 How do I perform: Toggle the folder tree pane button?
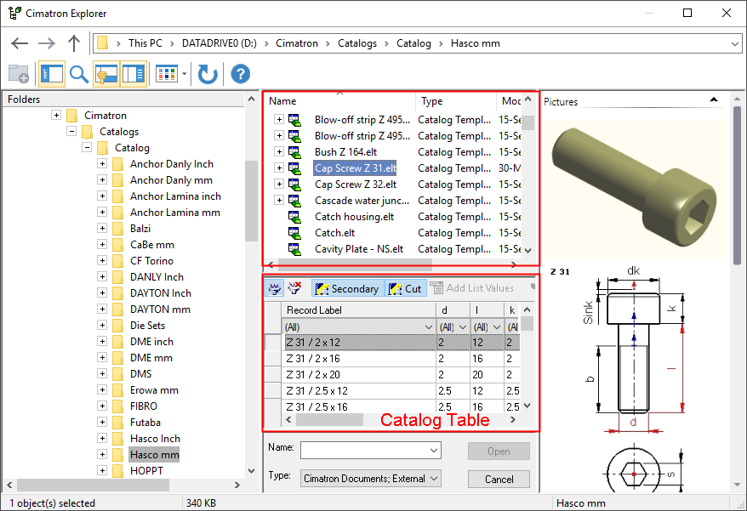pyautogui.click(x=51, y=74)
